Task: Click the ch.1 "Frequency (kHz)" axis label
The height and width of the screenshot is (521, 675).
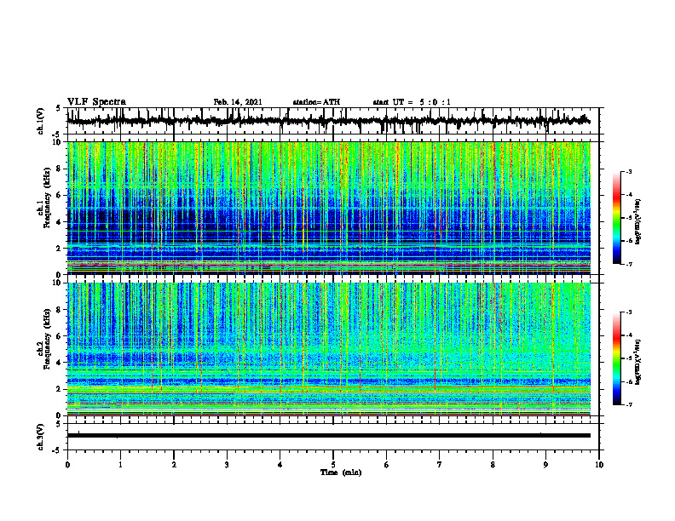Action: pos(48,198)
